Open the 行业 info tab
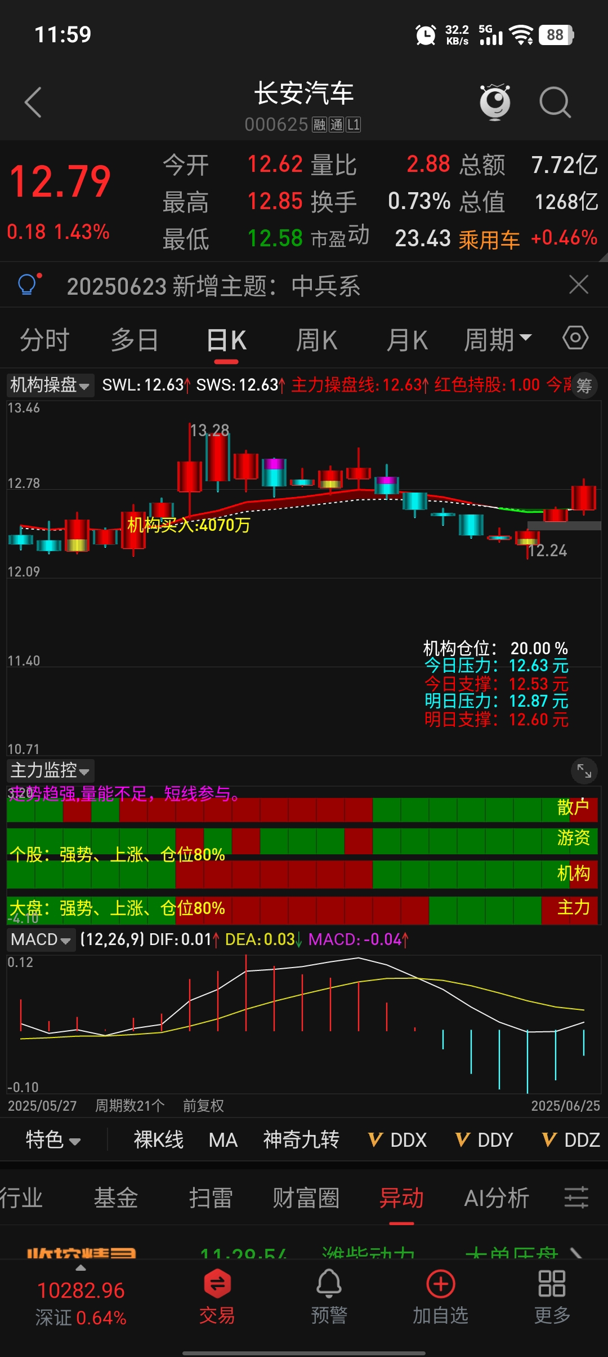The image size is (608, 1357). [x=21, y=1198]
